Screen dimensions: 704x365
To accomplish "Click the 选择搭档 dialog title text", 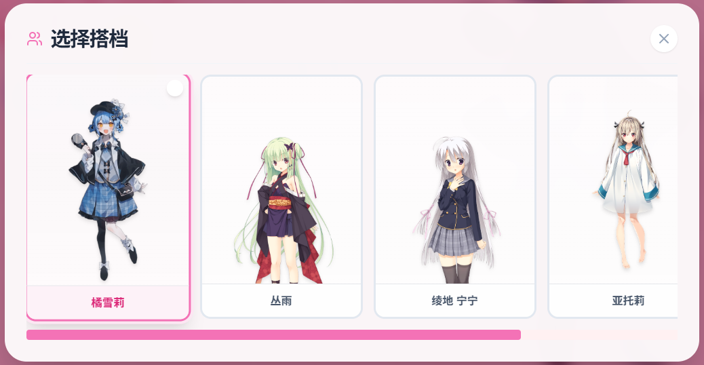I will pos(90,39).
